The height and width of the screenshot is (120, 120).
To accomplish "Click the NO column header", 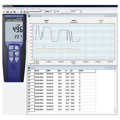I will 31,71.
